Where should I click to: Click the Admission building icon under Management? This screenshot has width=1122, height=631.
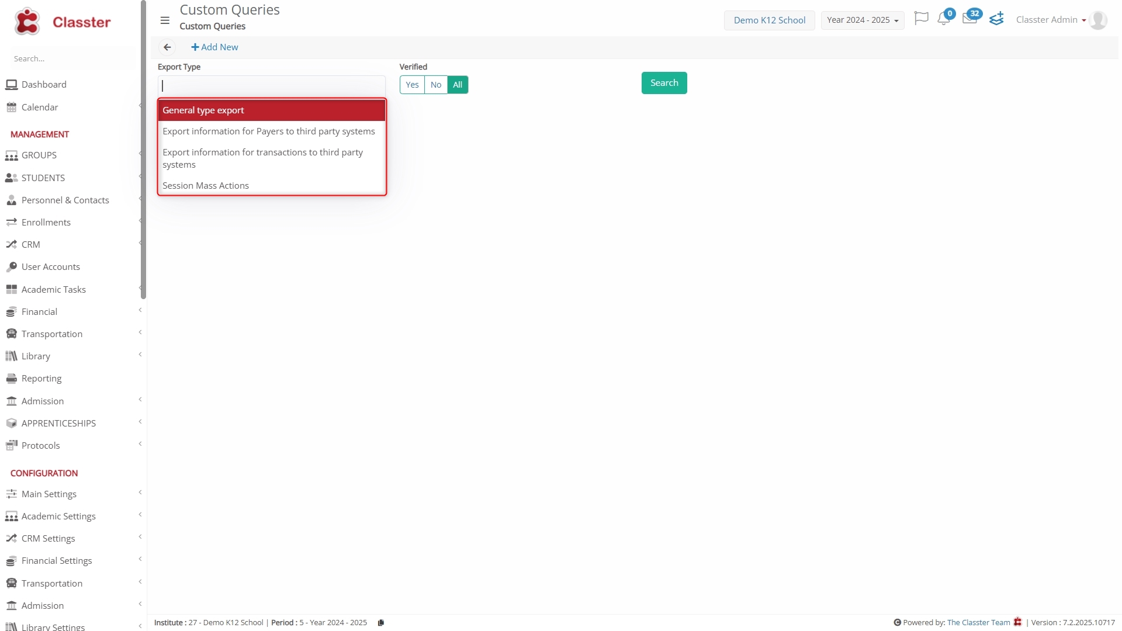11,401
